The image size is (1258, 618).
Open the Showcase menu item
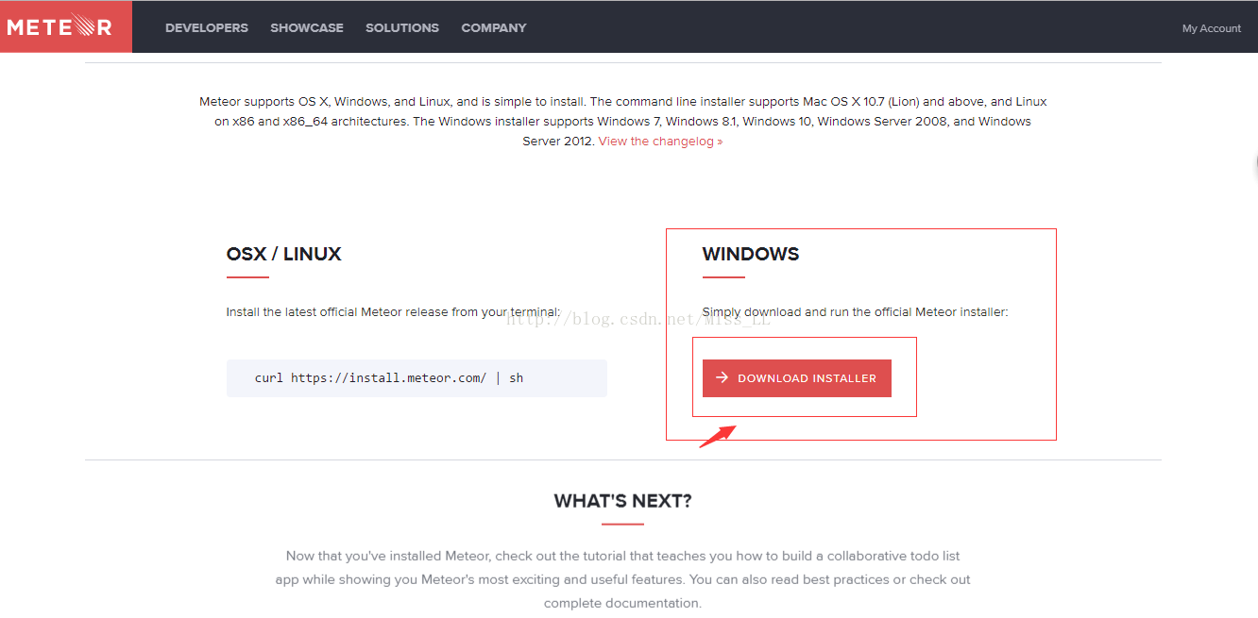point(307,28)
